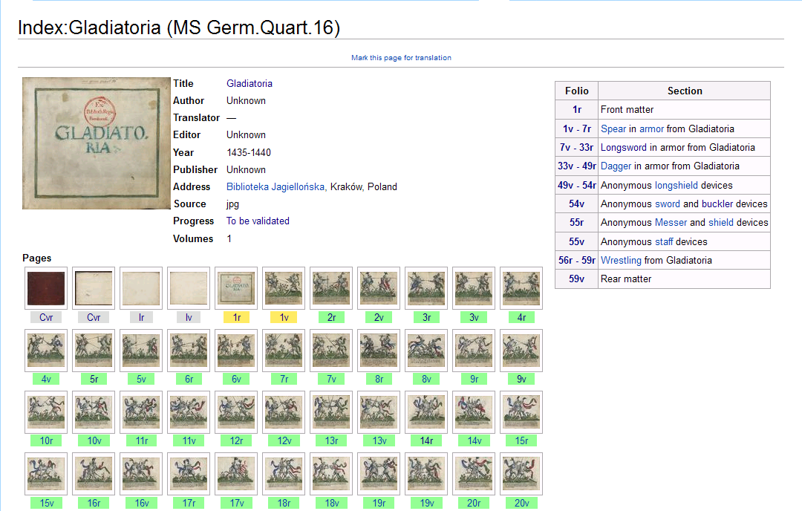This screenshot has height=511, width=802.
Task: Click the green 20r page label
Action: (474, 503)
